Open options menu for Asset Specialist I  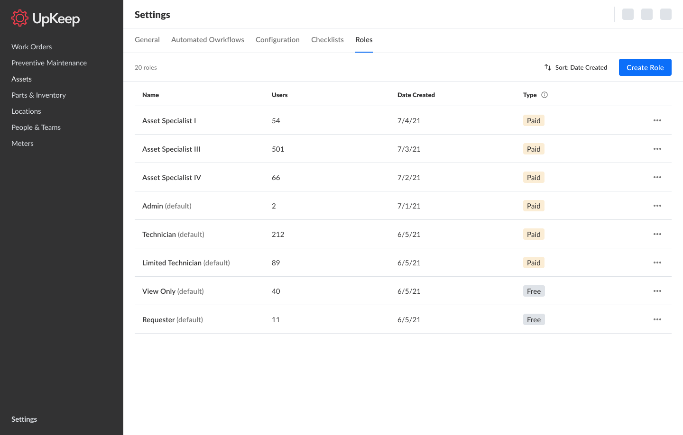point(657,120)
